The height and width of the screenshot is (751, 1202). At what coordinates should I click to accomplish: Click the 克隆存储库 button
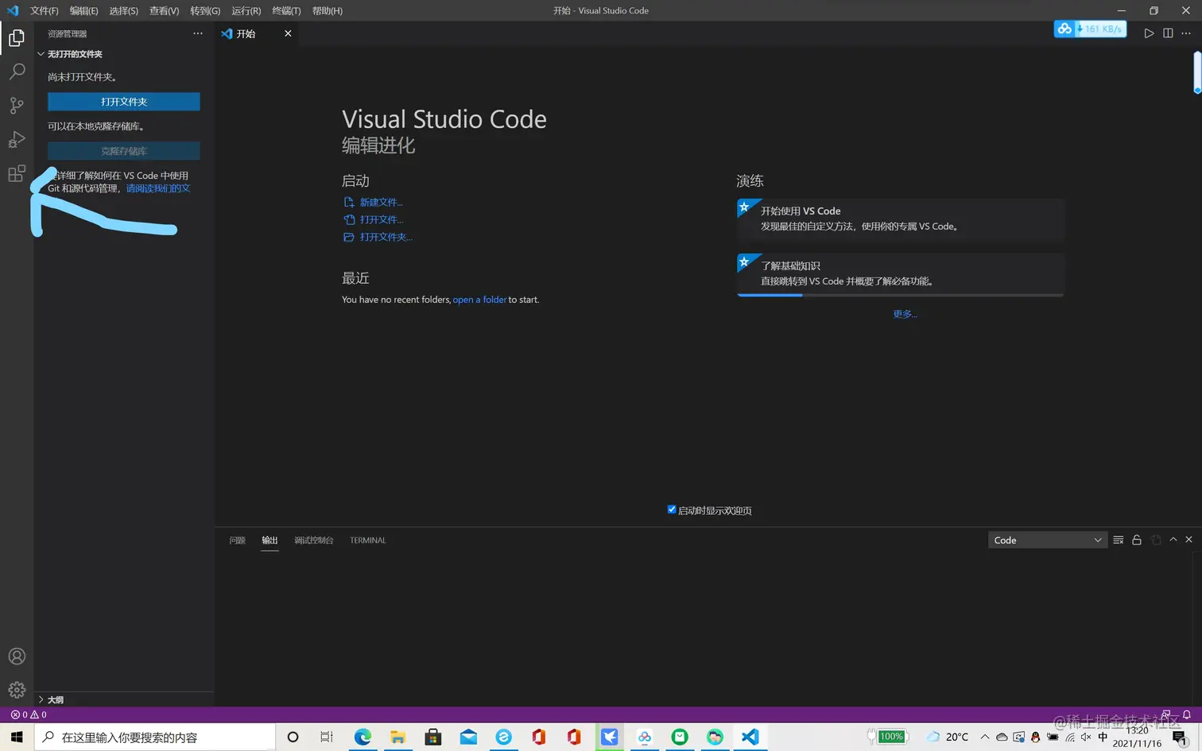pyautogui.click(x=124, y=151)
